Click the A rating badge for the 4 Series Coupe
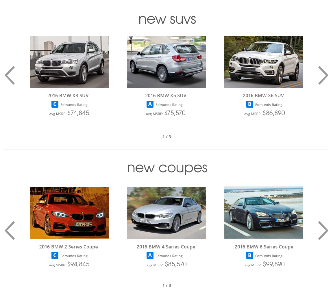333x305 pixels. pyautogui.click(x=150, y=255)
